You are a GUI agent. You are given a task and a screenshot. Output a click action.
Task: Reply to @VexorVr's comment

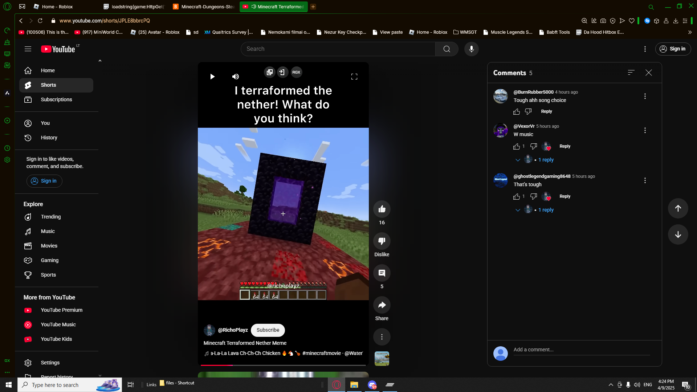click(565, 146)
